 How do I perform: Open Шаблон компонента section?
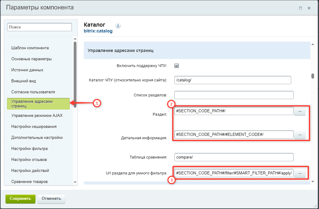point(30,48)
